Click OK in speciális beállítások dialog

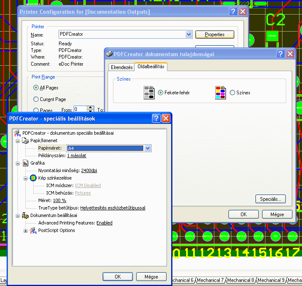pyautogui.click(x=118, y=277)
